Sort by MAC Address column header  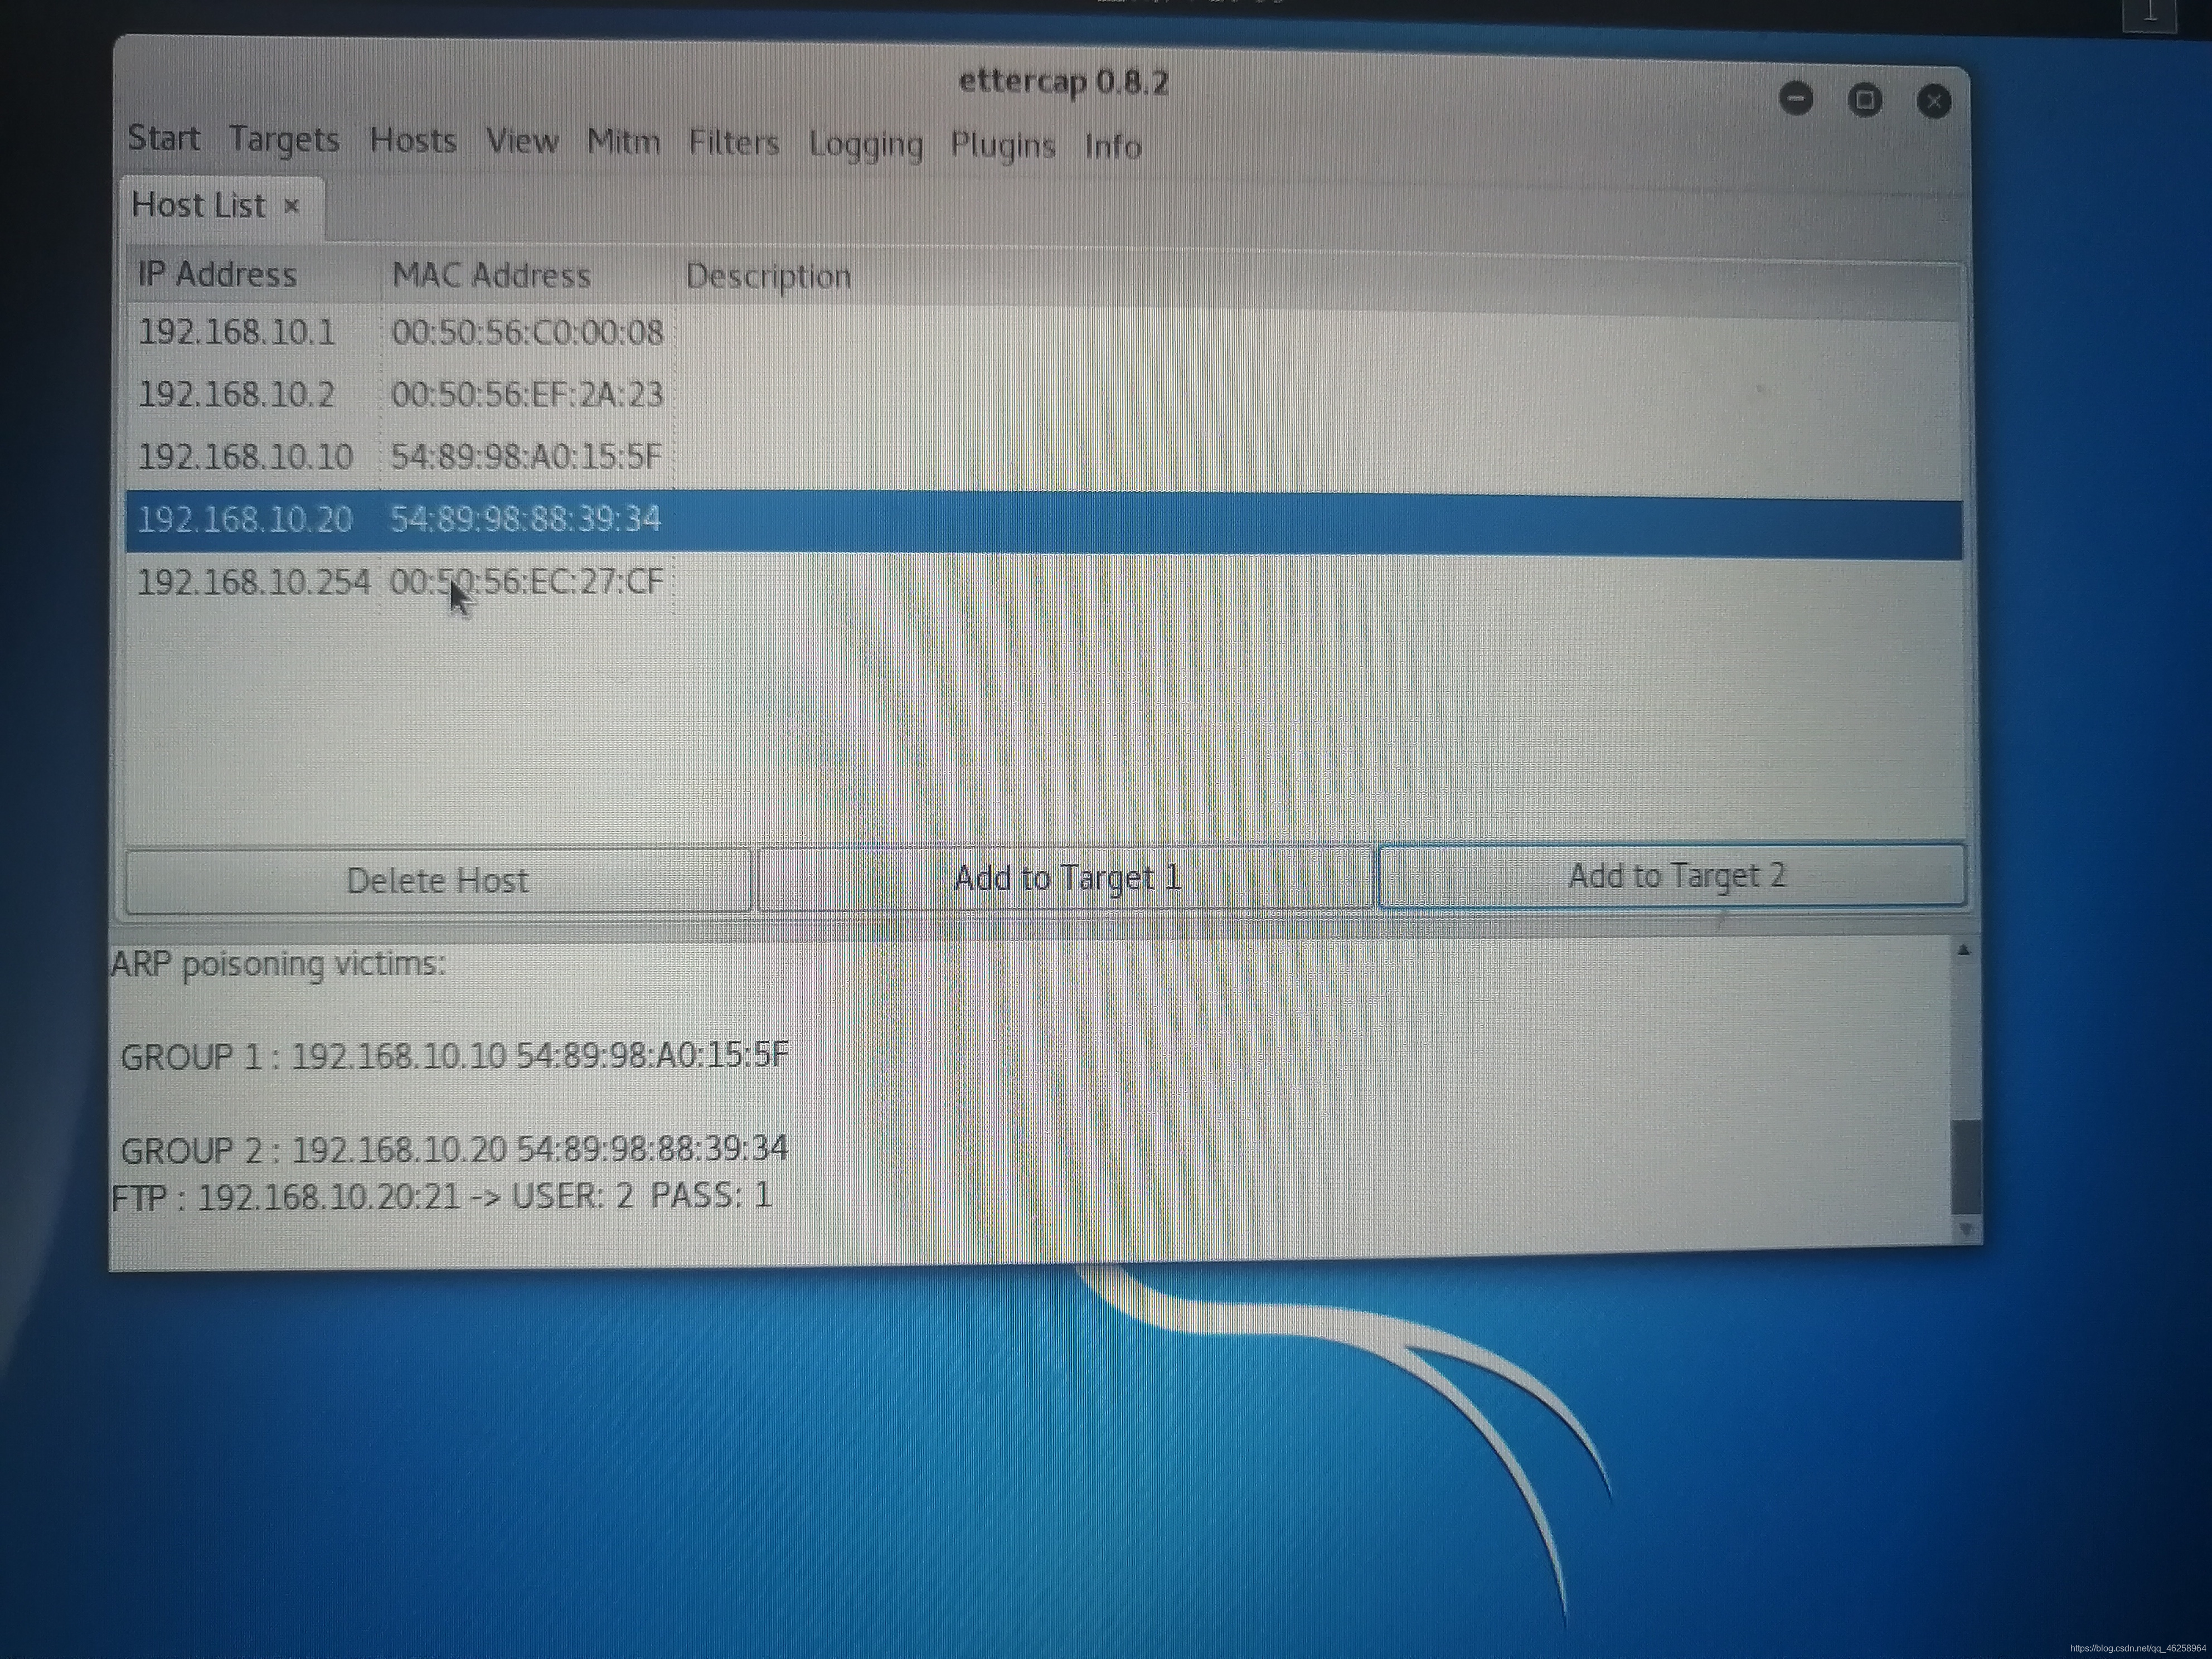pos(491,275)
